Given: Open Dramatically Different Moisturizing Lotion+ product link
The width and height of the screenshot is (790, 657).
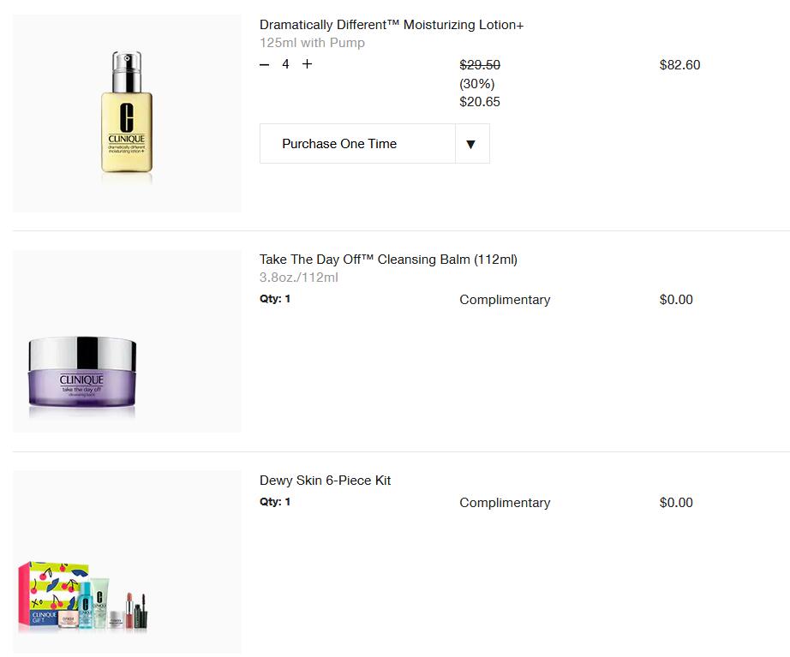Looking at the screenshot, I should (x=392, y=25).
